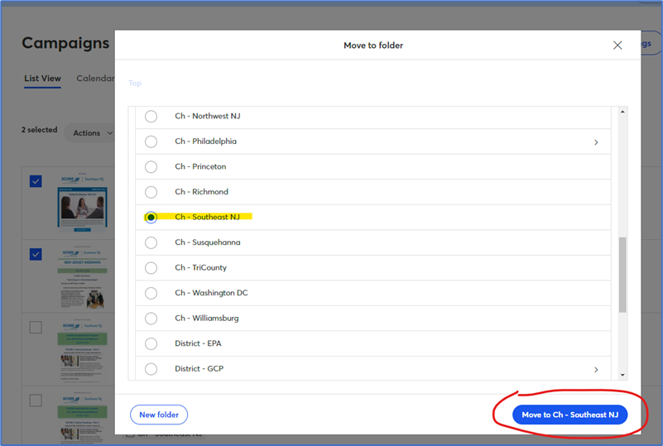Screen dimensions: 663x446
Task: Switch to the Calendar tab
Action: click(x=94, y=79)
